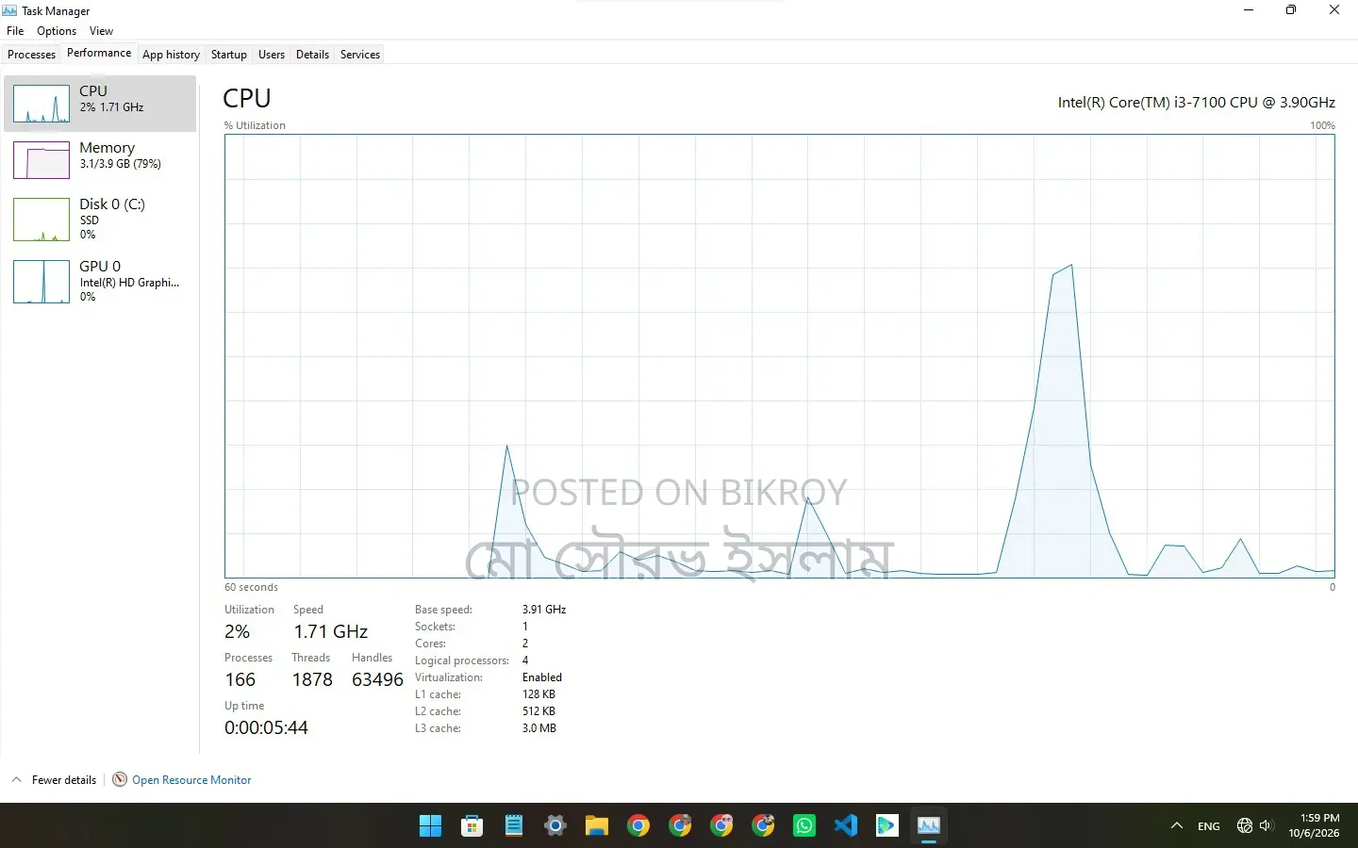Screen dimensions: 1358x848
Task: Click the ENG language indicator
Action: pos(1208,826)
